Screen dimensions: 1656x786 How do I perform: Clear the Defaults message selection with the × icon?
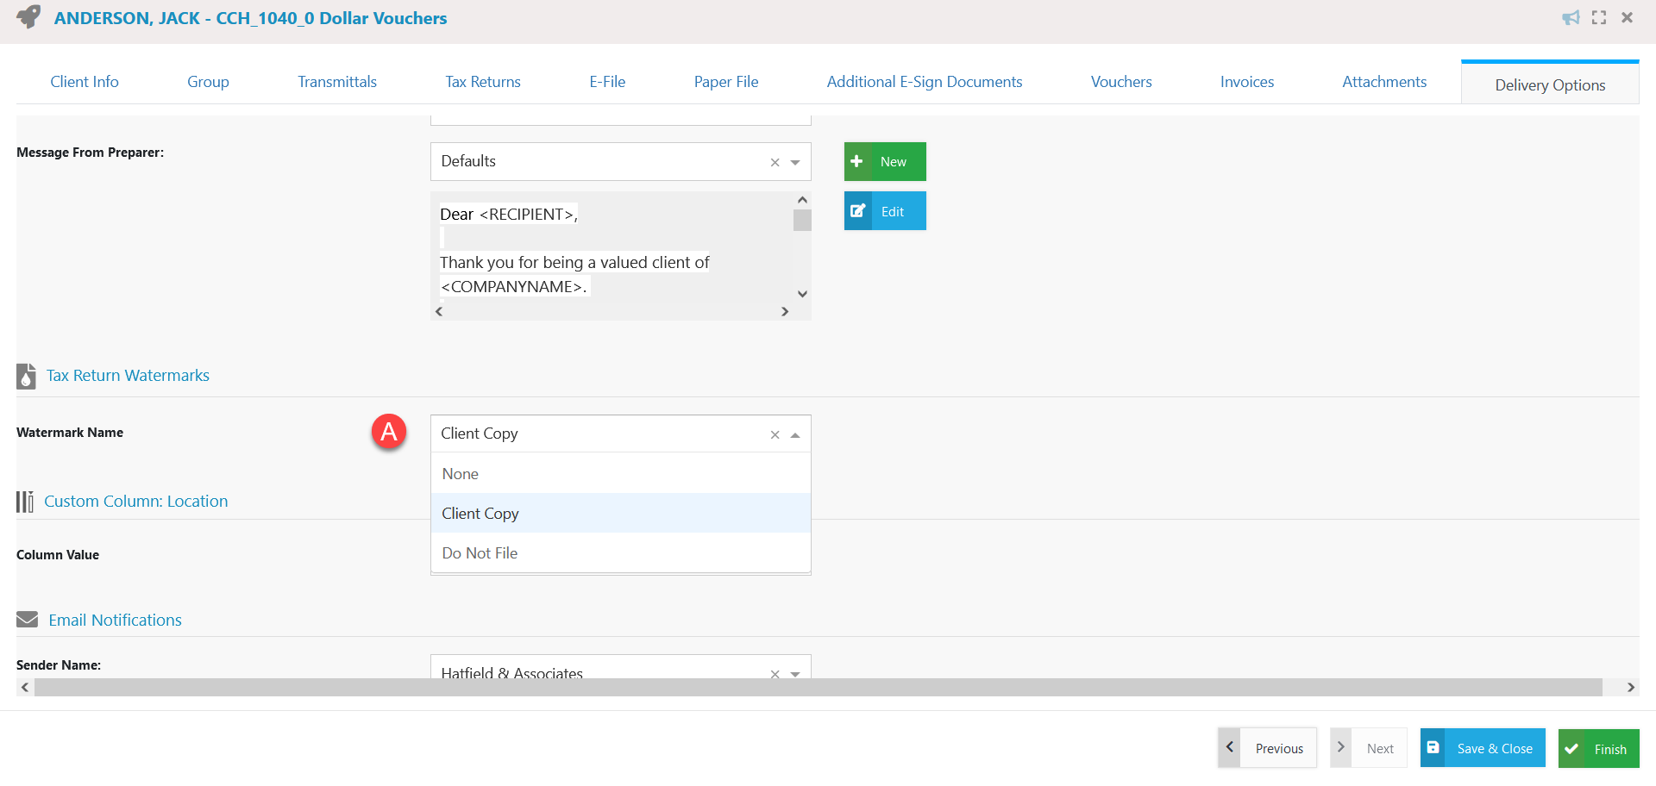775,162
